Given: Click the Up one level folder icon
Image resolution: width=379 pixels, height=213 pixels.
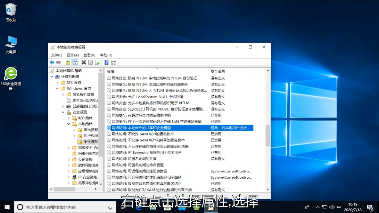Looking at the screenshot, I should [68, 63].
